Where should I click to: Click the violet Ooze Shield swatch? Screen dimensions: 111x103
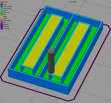coord(2,29)
